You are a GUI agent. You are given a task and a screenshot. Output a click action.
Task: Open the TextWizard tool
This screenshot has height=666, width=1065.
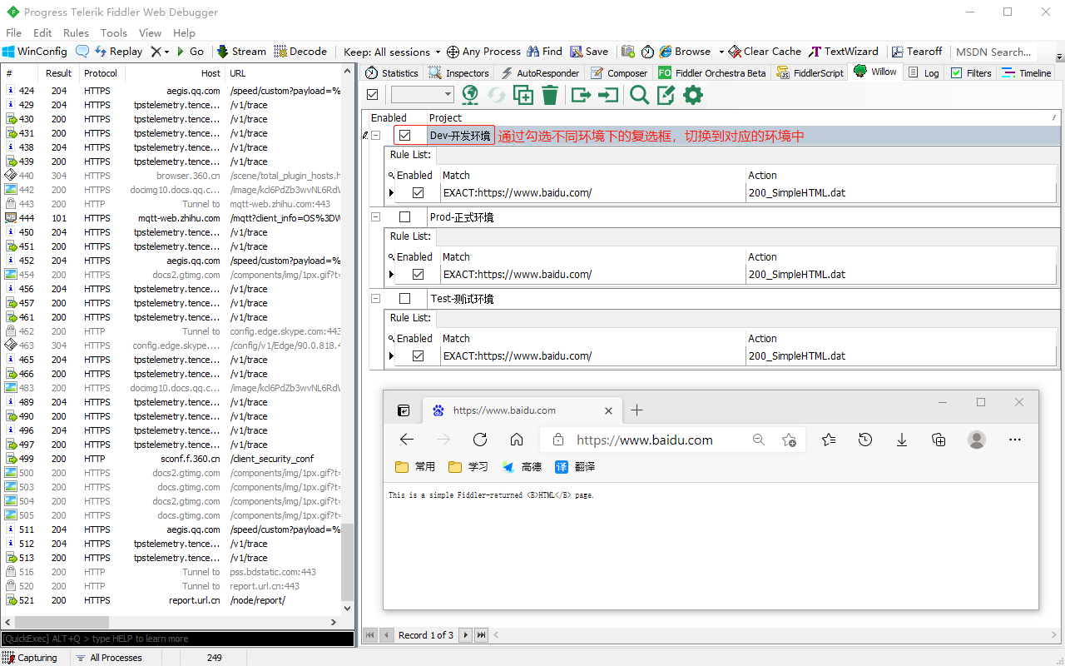pyautogui.click(x=844, y=52)
